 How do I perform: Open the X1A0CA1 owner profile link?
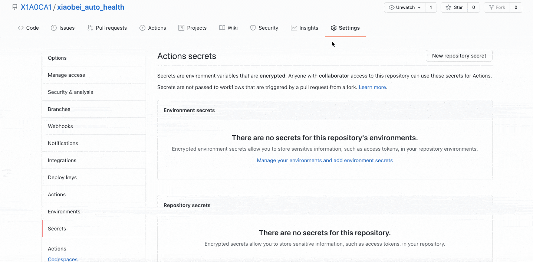pyautogui.click(x=36, y=7)
